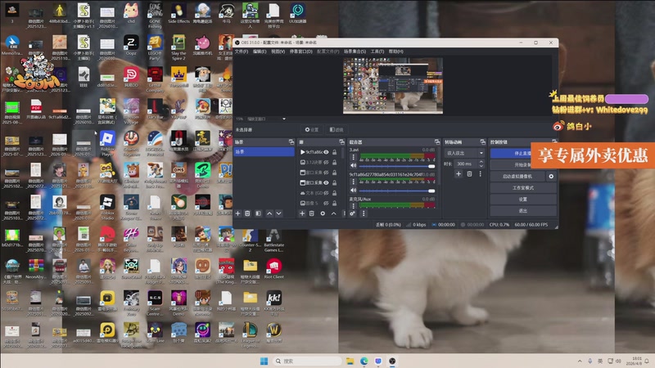The image size is (655, 368).
Task: Move scene down with the 场景 panel down arrow
Action: [x=278, y=213]
